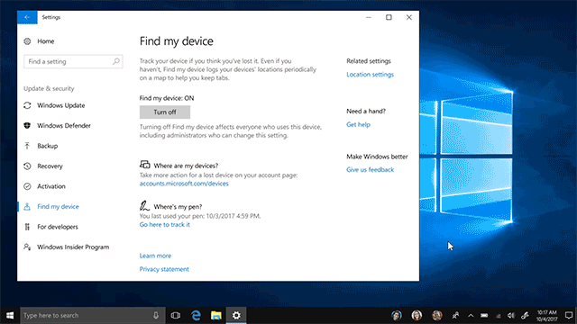The width and height of the screenshot is (577, 324).
Task: Open Recovery settings page
Action: 50,166
